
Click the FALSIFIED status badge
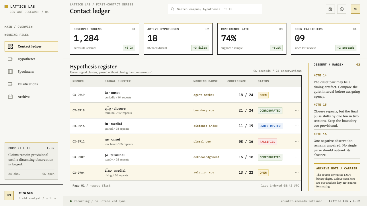click(268, 142)
